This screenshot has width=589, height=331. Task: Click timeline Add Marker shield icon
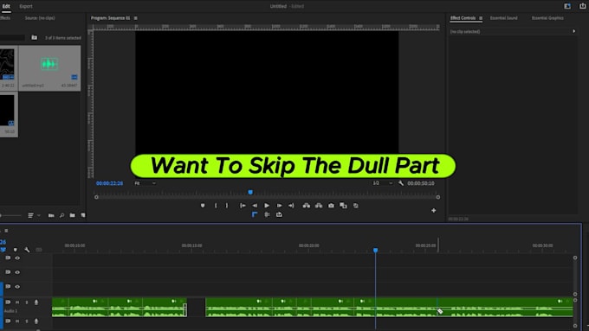coord(15,250)
